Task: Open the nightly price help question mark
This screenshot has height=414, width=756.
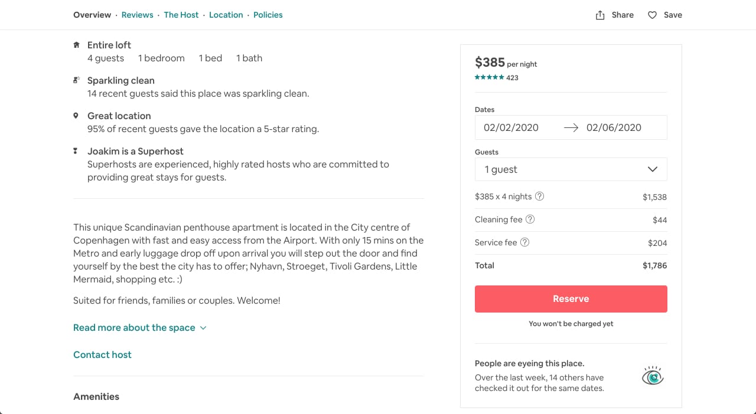Action: click(x=539, y=196)
